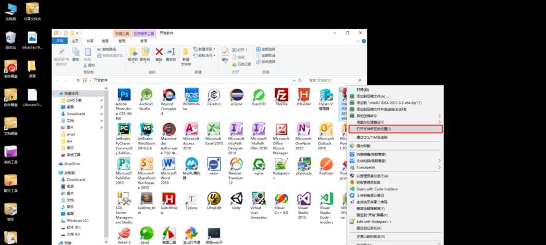Switch to the 文件 (File) tab
Viewport: 546px width, 245px height.
pyautogui.click(x=60, y=41)
